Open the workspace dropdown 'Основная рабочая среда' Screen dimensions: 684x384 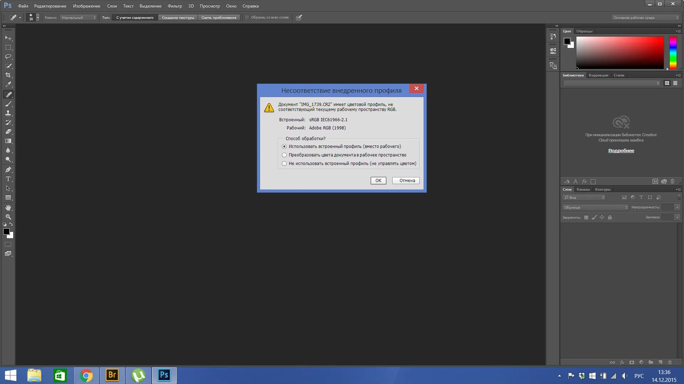coord(646,17)
